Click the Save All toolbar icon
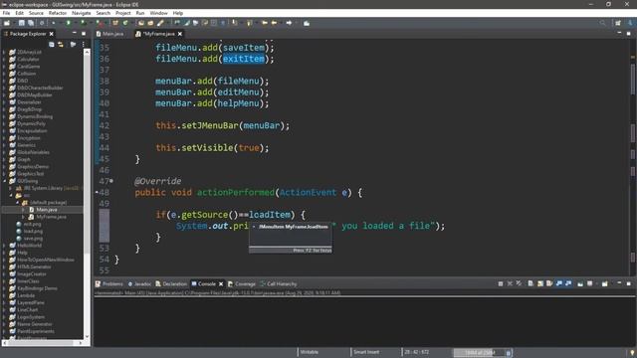 [31, 23]
